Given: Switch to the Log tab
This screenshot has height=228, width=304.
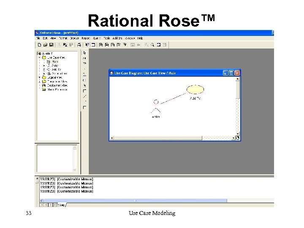Looking at the screenshot, I should [62, 205].
